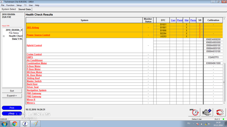The image size is (227, 127).
Task: Open the Air Conditioner link
Action: pos(35,60)
